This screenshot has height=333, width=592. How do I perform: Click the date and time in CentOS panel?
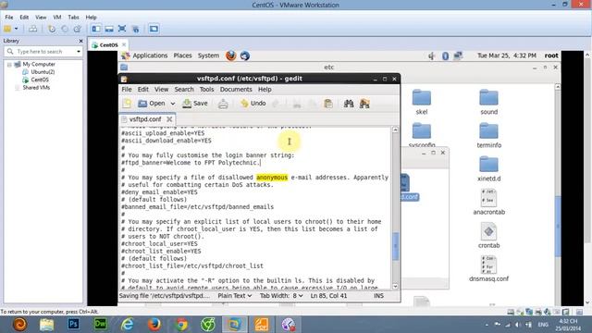tap(507, 55)
